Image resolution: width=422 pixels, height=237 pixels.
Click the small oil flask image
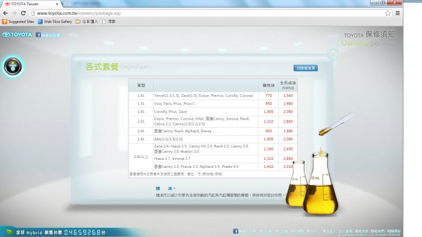(x=297, y=184)
